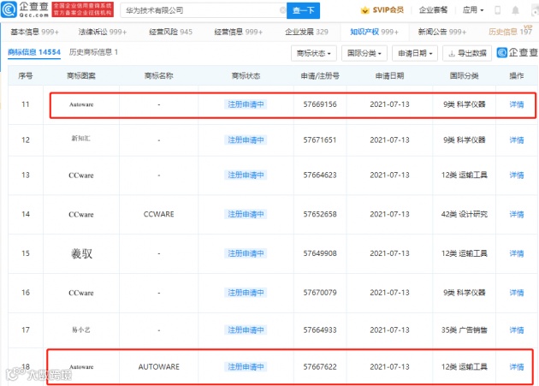Click the 国际分类 column header
This screenshot has height=386, width=539.
pos(465,76)
